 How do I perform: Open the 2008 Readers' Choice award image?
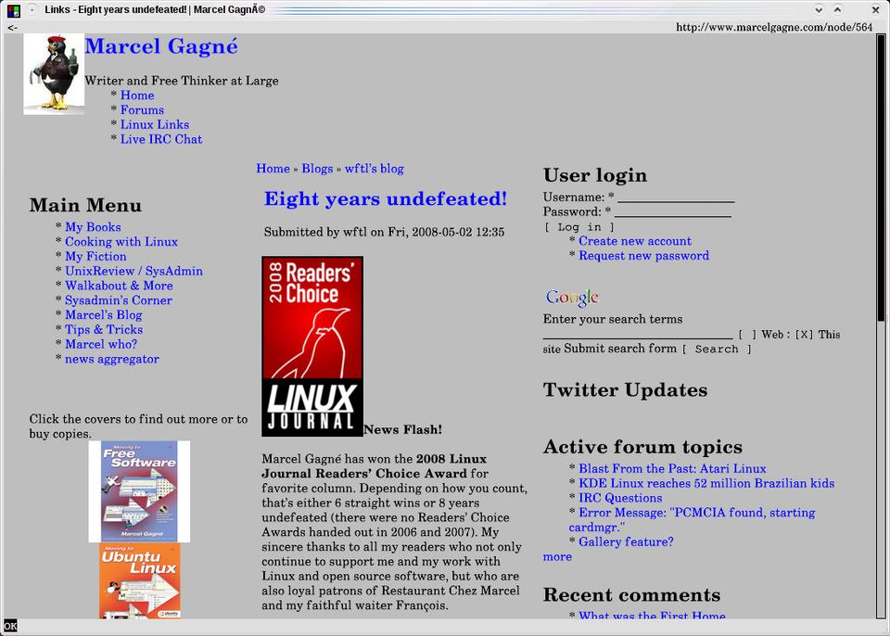coord(312,346)
